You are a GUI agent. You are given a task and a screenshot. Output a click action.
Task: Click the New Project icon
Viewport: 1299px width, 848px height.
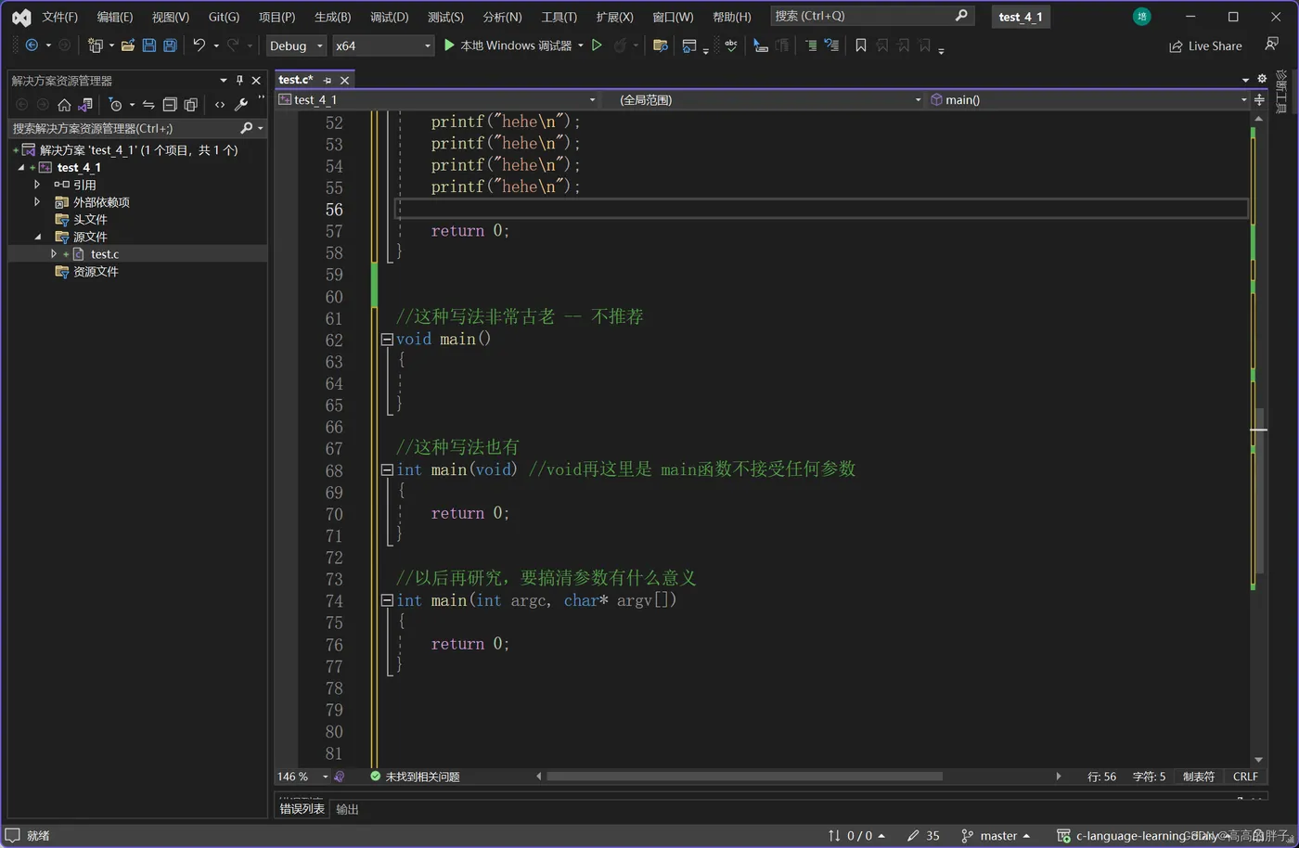click(x=95, y=45)
